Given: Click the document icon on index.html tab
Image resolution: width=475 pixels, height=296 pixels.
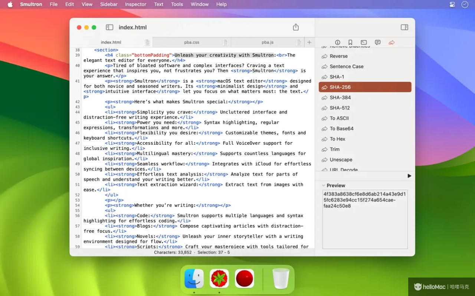Looking at the screenshot, I should 147,43.
